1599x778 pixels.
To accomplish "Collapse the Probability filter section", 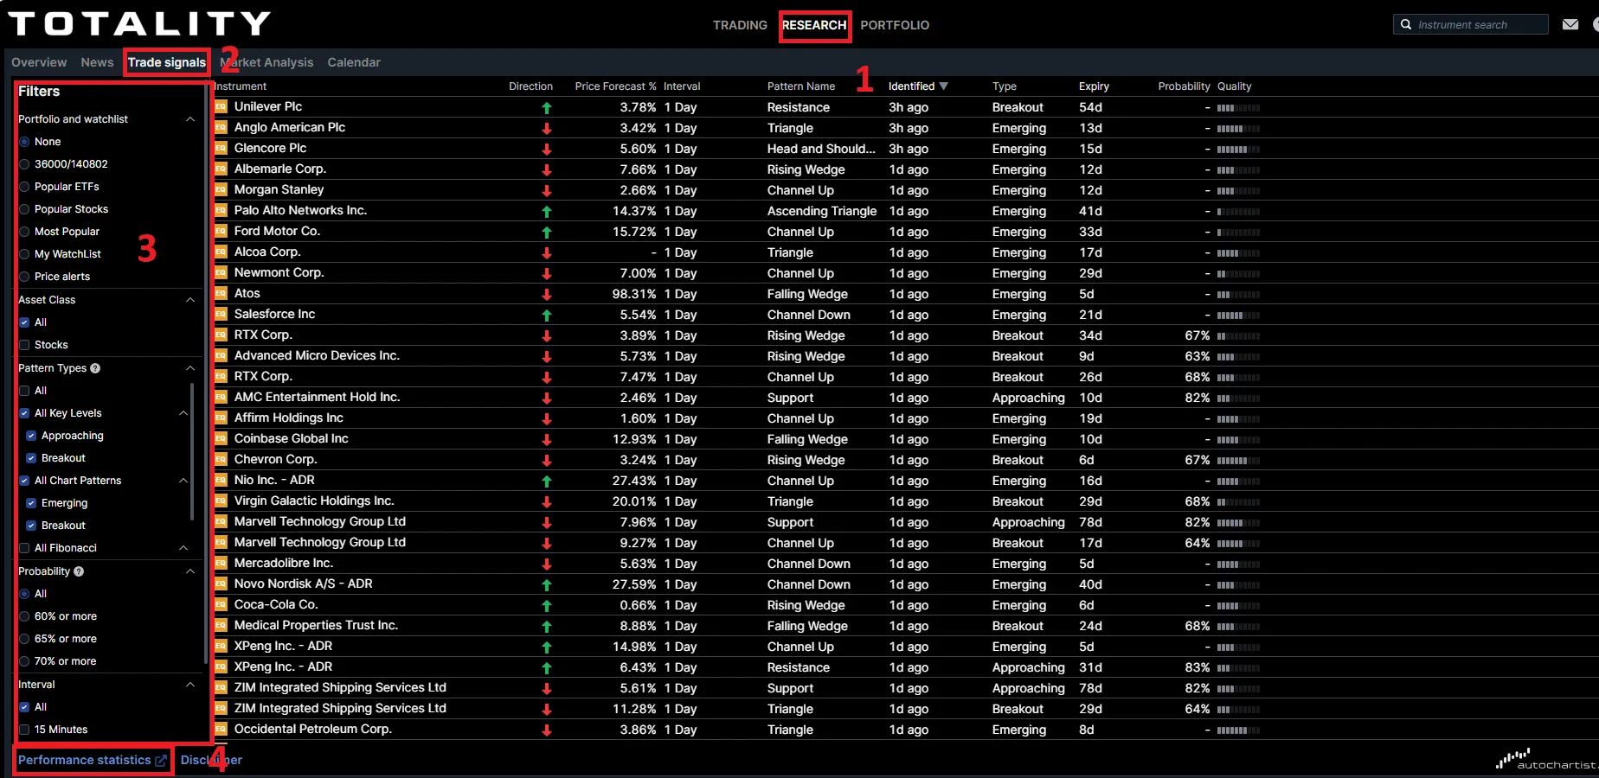I will click(190, 571).
